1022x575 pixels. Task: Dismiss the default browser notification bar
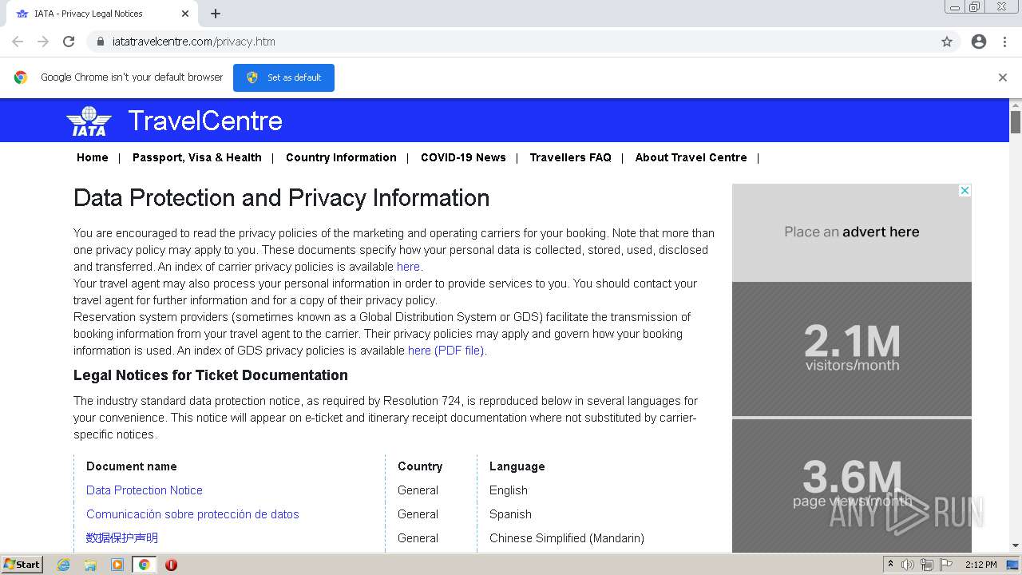pos(1003,77)
